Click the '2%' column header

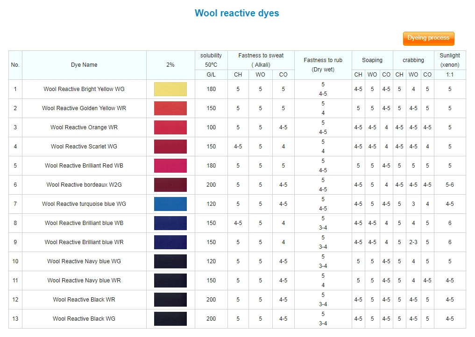pyautogui.click(x=170, y=65)
